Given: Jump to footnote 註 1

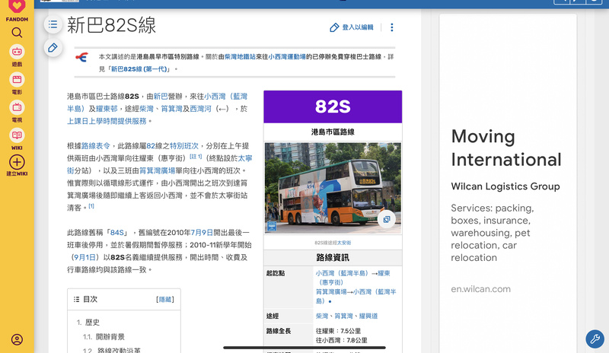Looking at the screenshot, I should [x=196, y=157].
